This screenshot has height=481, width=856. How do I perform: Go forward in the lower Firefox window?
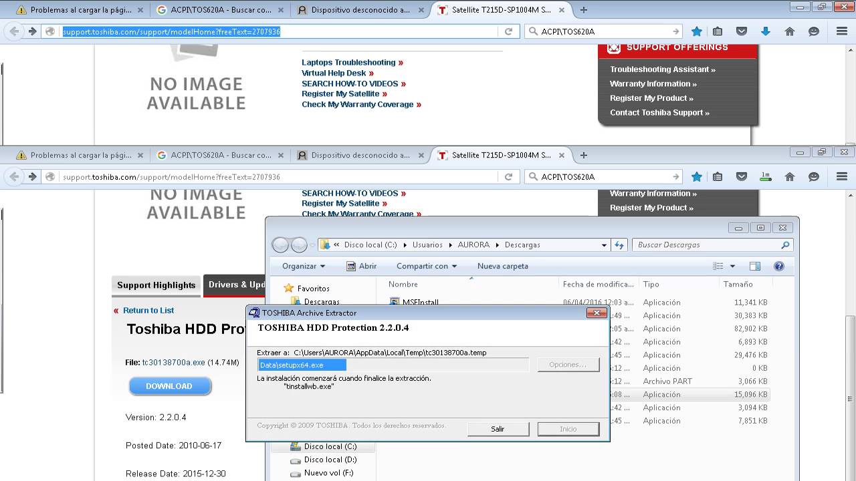[x=32, y=177]
